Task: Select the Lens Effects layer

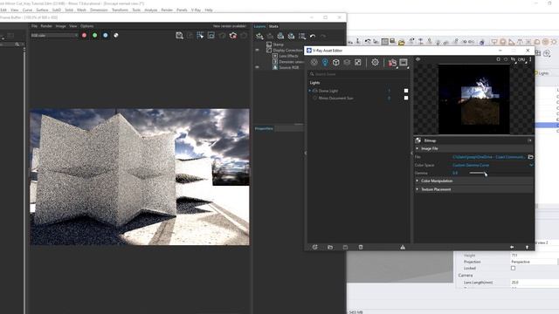Action: point(288,56)
